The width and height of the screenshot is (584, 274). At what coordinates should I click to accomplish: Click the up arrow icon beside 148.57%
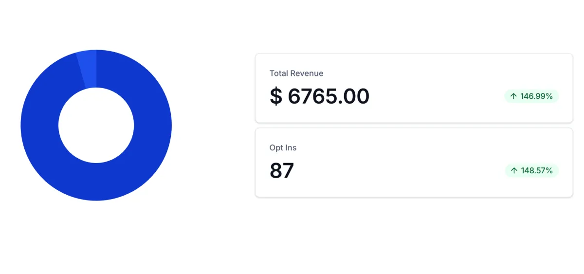[514, 171]
